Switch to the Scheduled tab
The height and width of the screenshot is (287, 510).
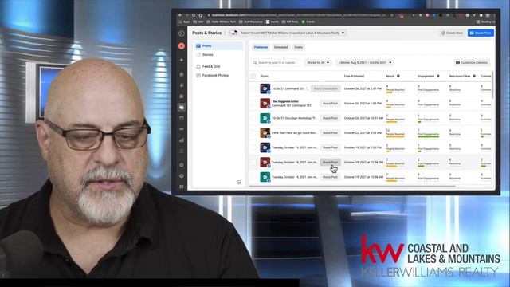coord(280,47)
